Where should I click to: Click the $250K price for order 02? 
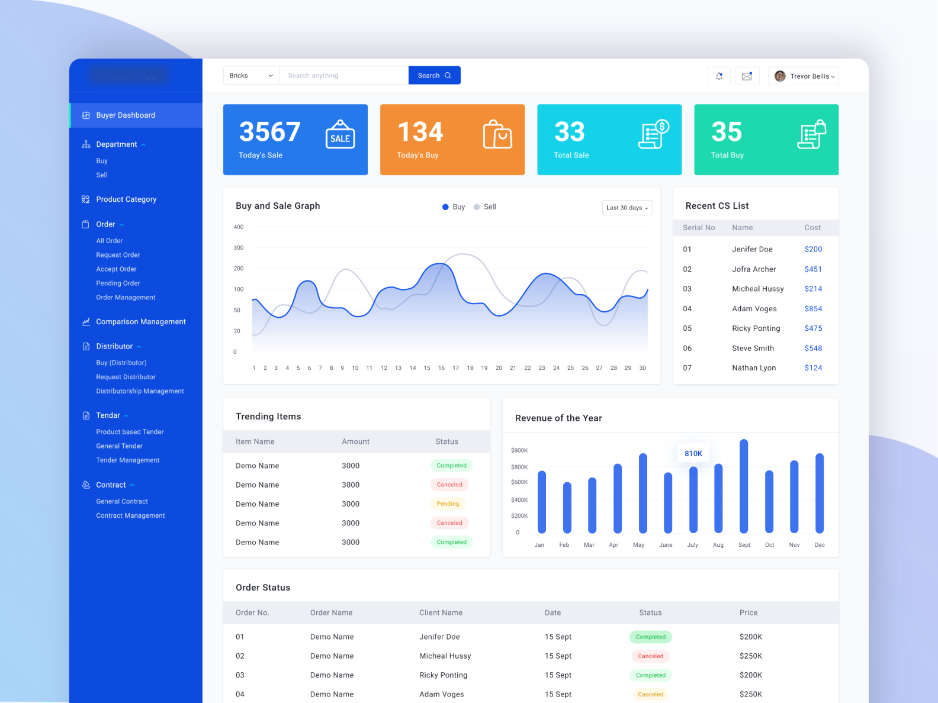point(751,656)
